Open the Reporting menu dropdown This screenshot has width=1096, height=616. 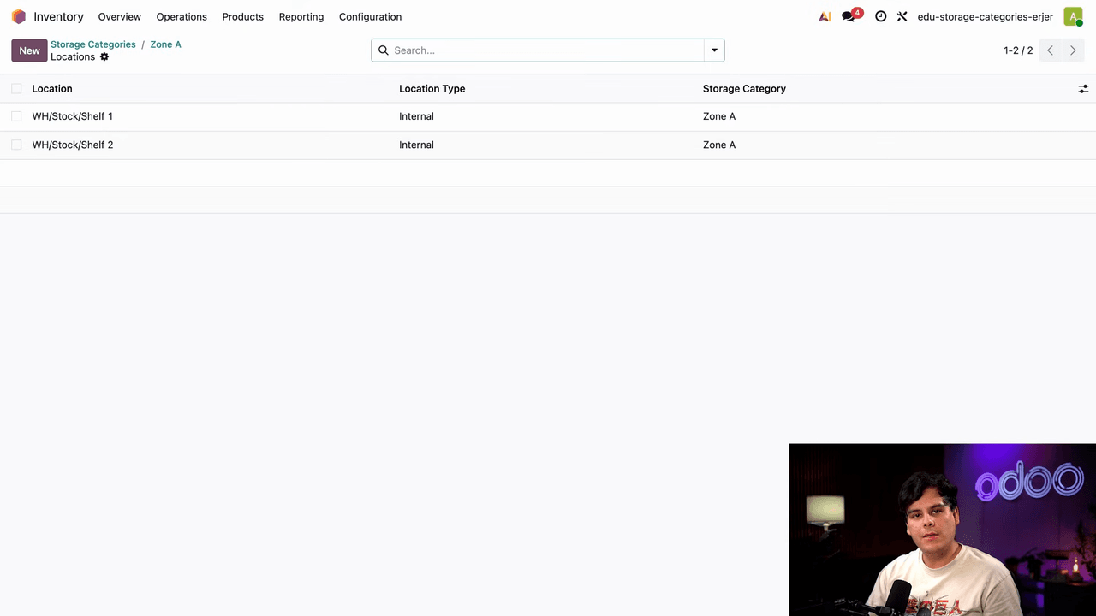(x=301, y=16)
